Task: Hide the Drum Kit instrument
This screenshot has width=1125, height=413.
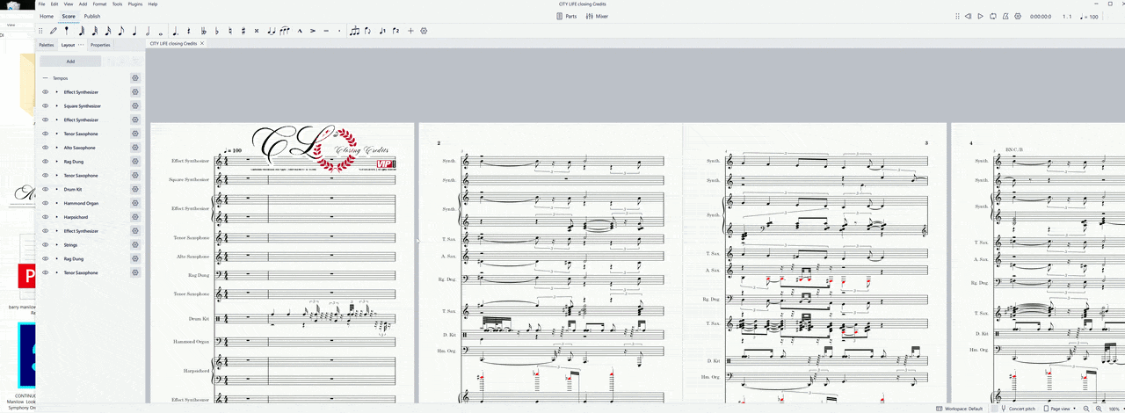Action: [45, 189]
